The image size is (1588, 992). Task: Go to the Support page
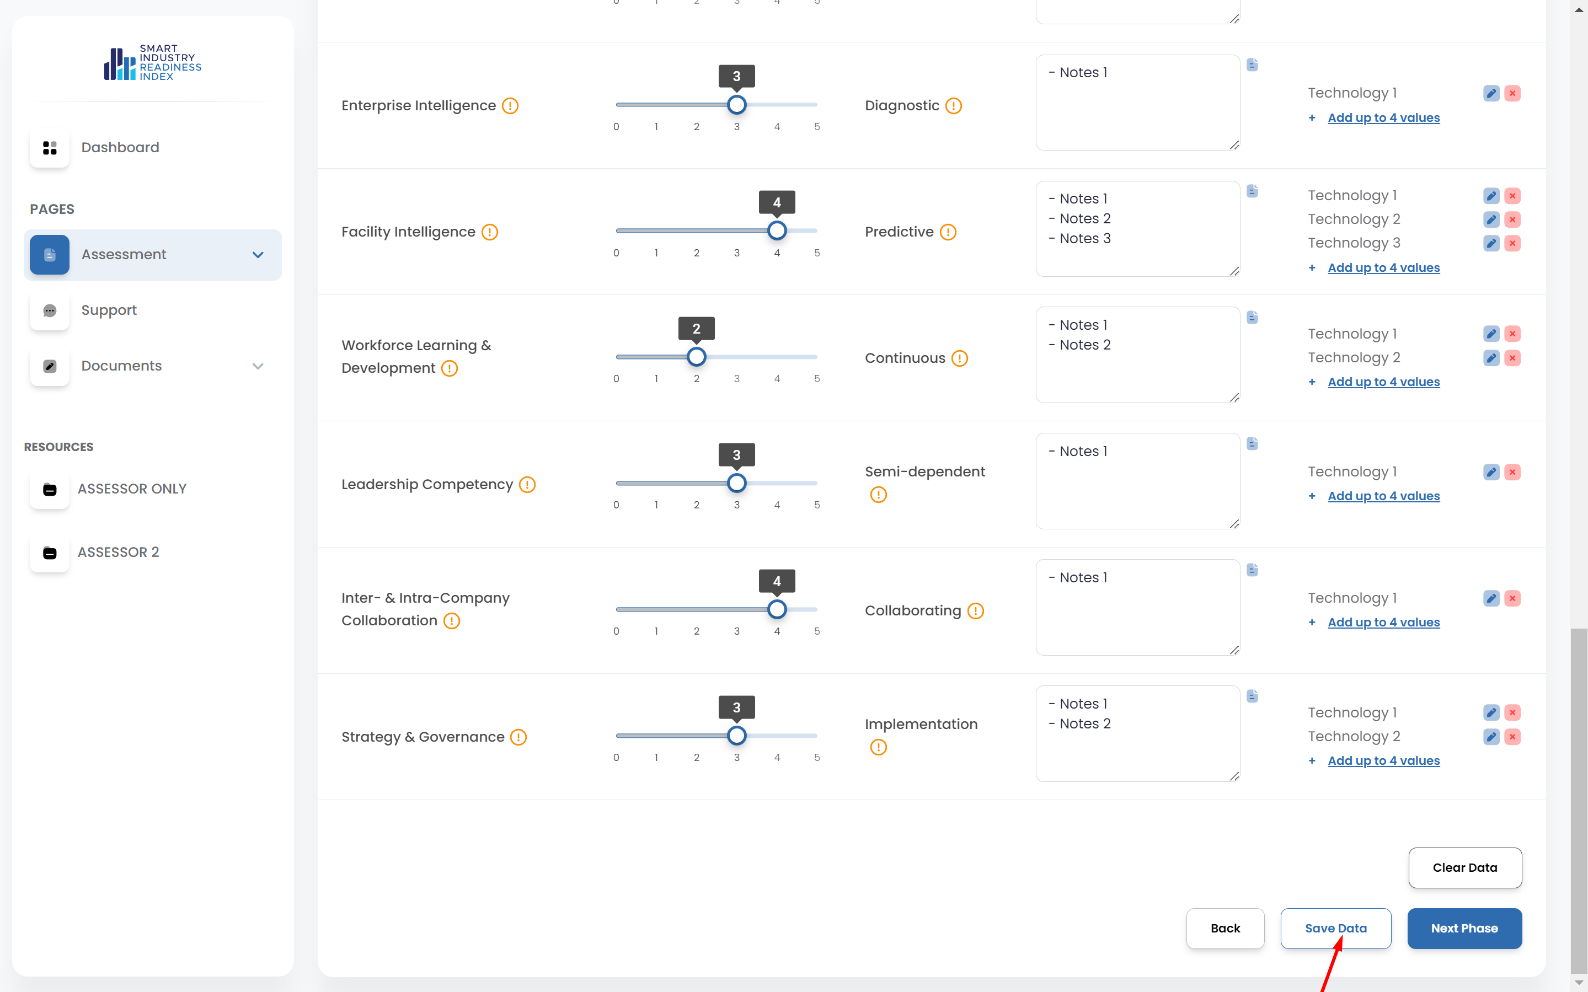coord(109,310)
